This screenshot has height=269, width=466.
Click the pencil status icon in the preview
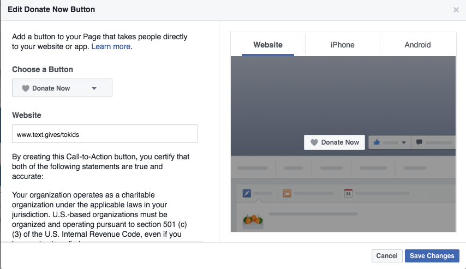click(247, 193)
